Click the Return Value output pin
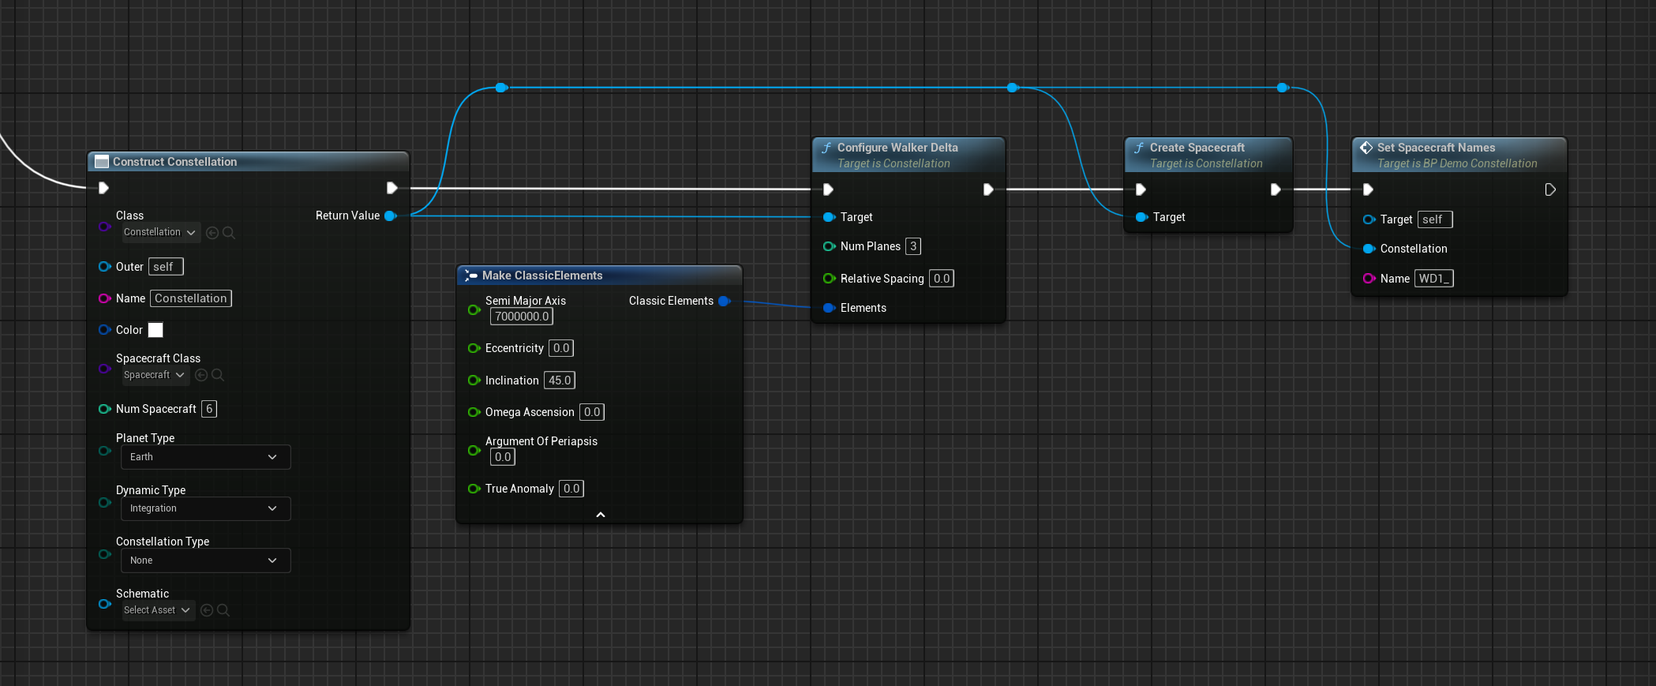The height and width of the screenshot is (686, 1656). click(390, 216)
